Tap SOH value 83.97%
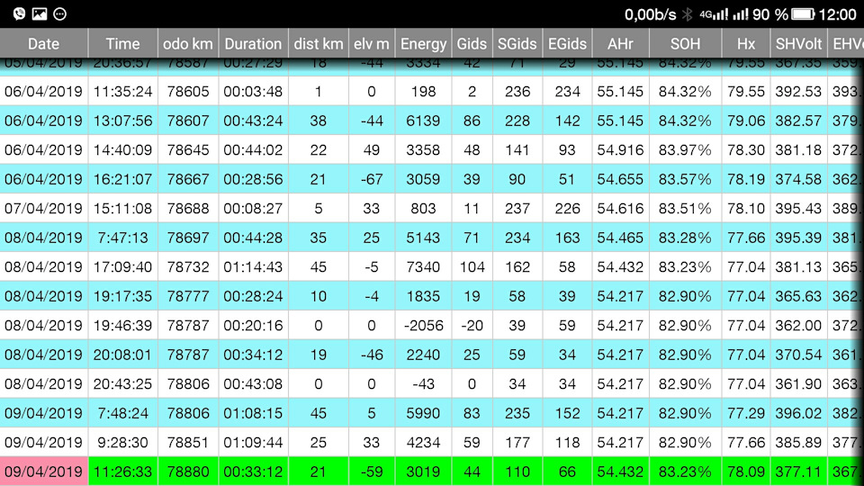The height and width of the screenshot is (486, 864). 685,150
